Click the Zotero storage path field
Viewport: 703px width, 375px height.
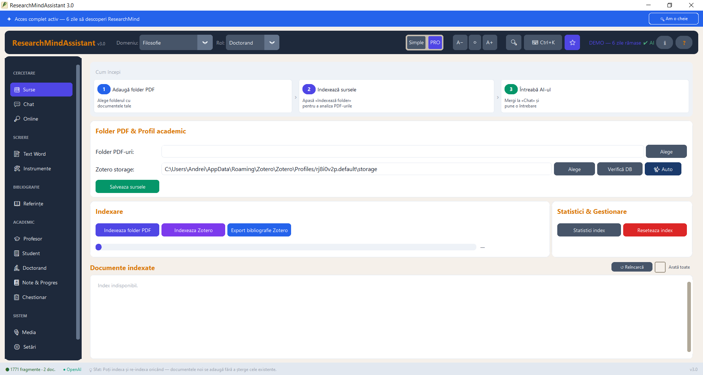coord(356,169)
